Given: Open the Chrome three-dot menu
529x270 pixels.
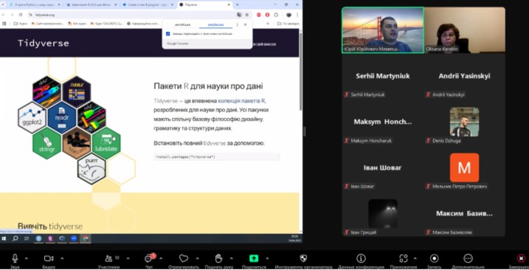Looking at the screenshot, I should point(297,15).
